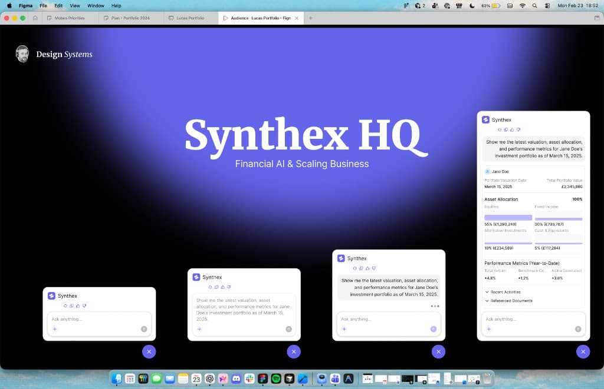Dismiss the leftmost widget with its X button
This screenshot has height=389, width=604.
(149, 351)
